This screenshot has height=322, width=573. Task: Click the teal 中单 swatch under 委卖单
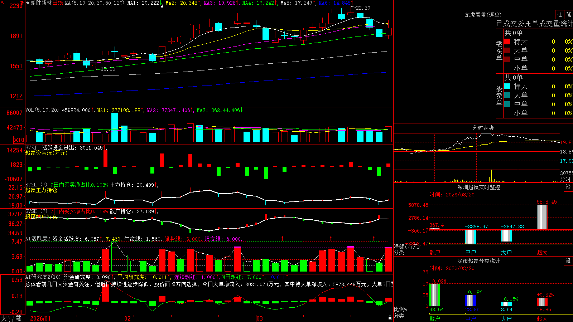click(507, 104)
